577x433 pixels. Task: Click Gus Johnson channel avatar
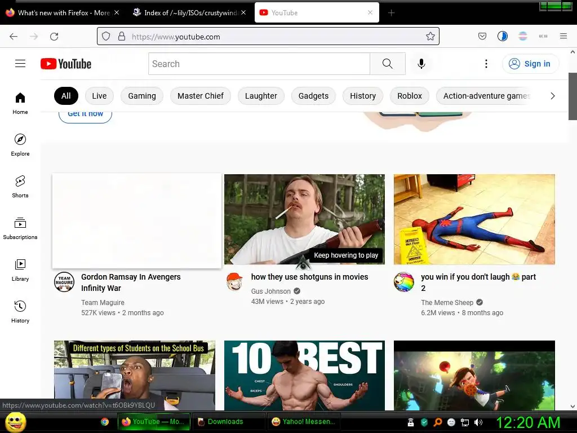pyautogui.click(x=234, y=282)
